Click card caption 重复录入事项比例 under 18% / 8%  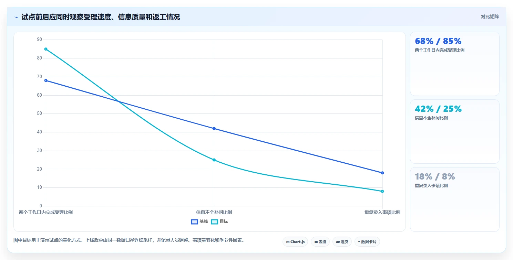point(431,186)
